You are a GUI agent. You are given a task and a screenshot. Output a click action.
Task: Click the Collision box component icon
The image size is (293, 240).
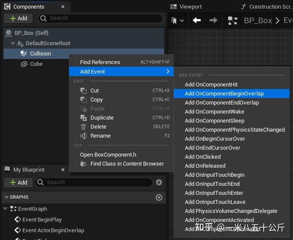24,54
